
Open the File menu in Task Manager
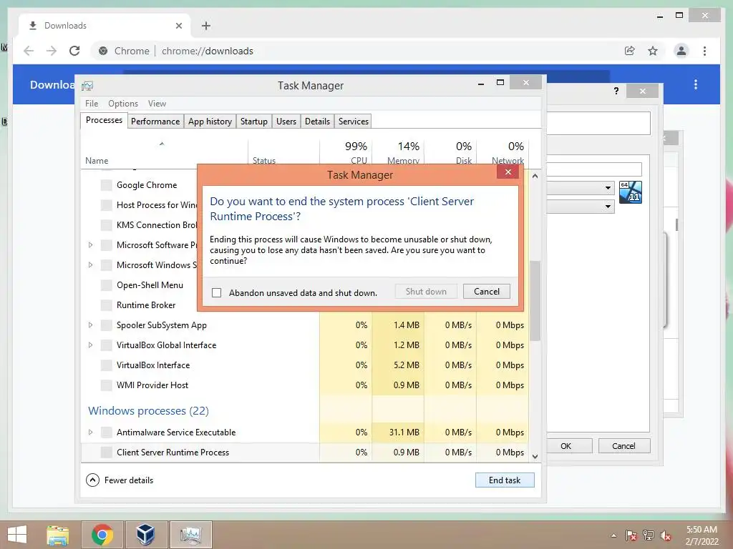pos(92,104)
